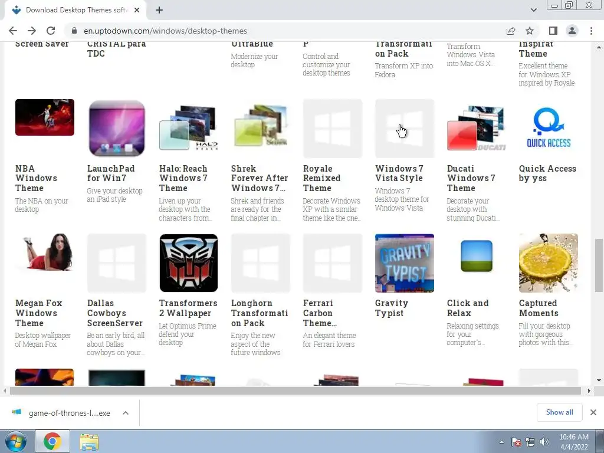Click the Gravity Typist title

pyautogui.click(x=392, y=308)
